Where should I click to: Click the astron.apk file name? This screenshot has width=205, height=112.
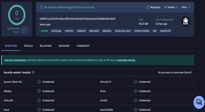45,24
